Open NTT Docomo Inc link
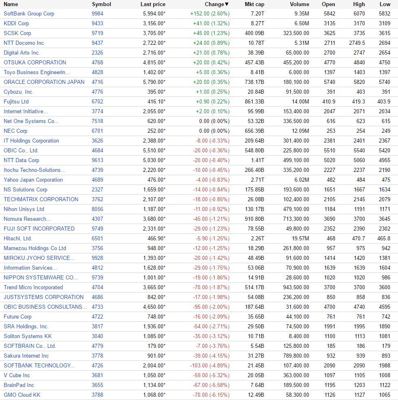 [24, 43]
